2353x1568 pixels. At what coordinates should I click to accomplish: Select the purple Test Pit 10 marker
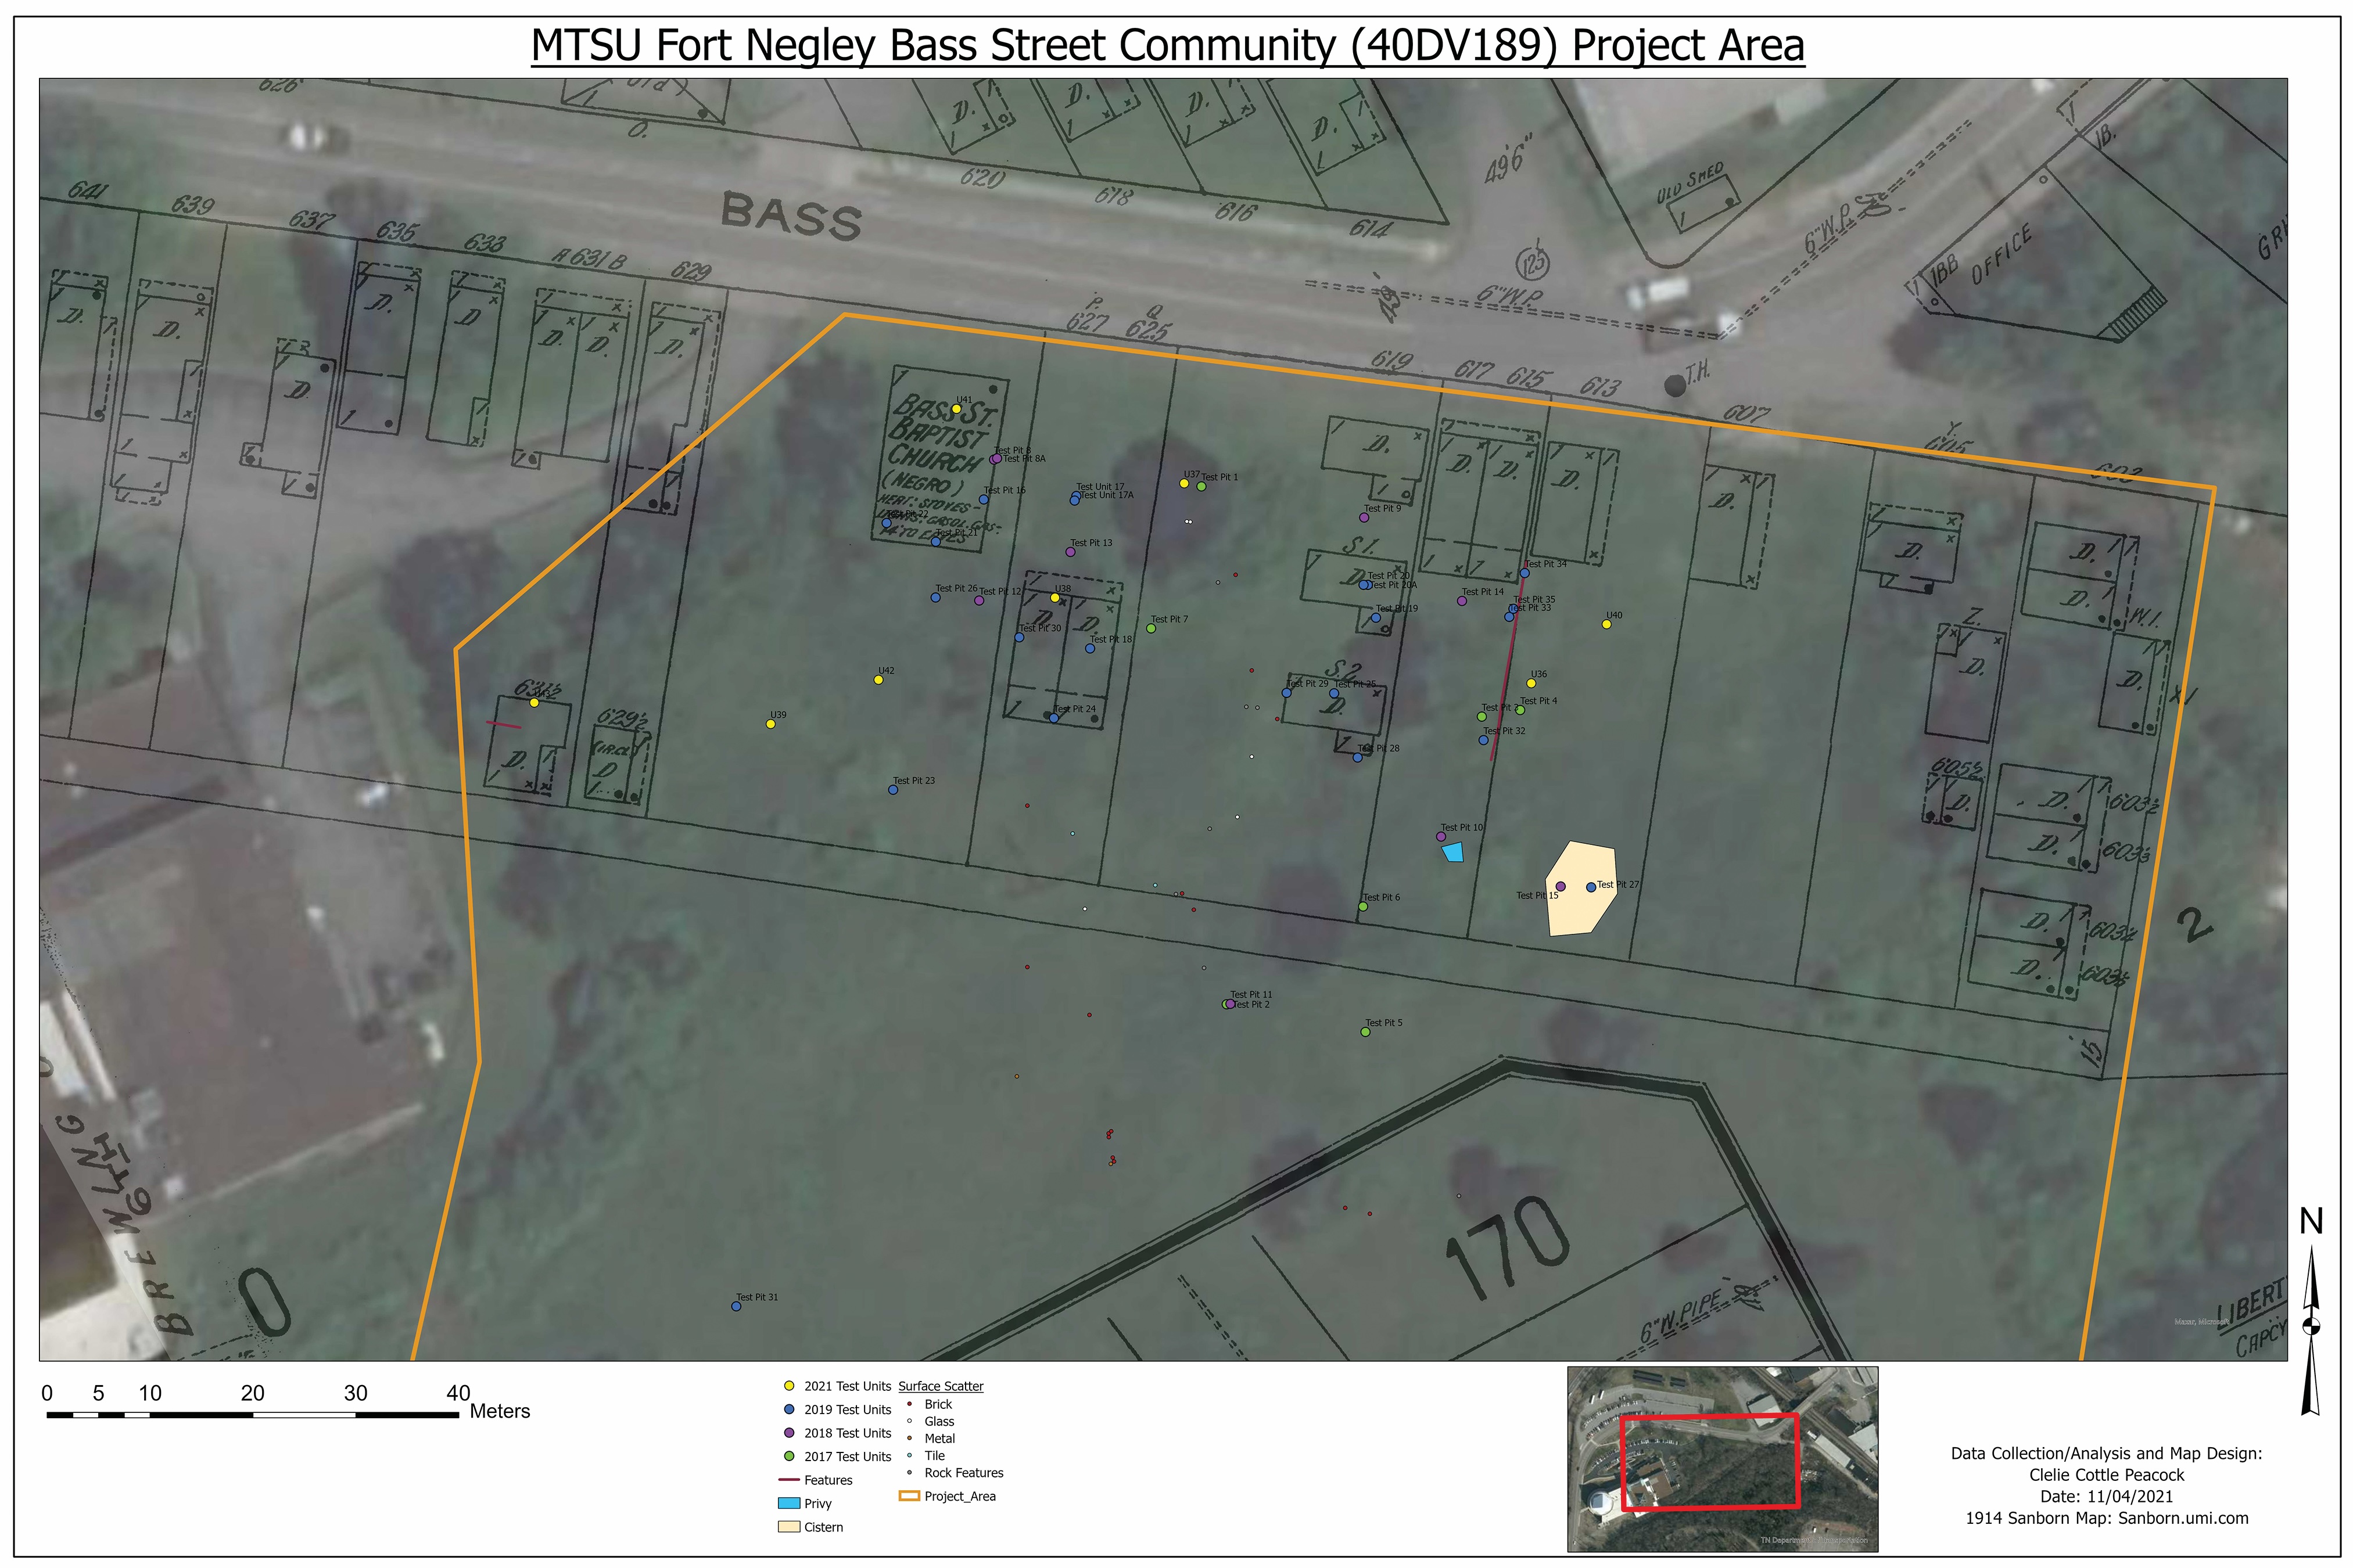(x=1441, y=837)
